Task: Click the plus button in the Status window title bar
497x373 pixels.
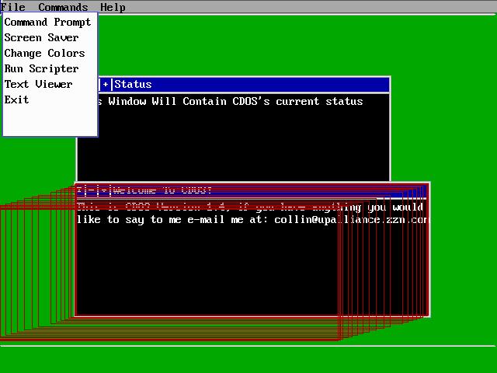Action: 106,85
